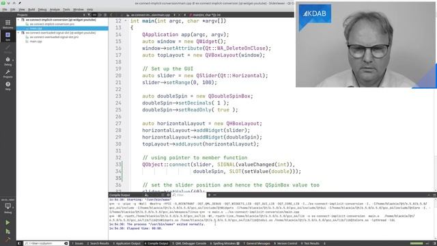Open the Welcome mode
Image resolution: width=437 pixels, height=246 pixels.
[8, 24]
